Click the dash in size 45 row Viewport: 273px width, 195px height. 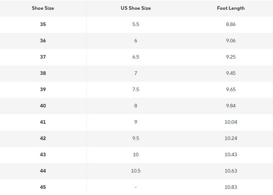136,187
